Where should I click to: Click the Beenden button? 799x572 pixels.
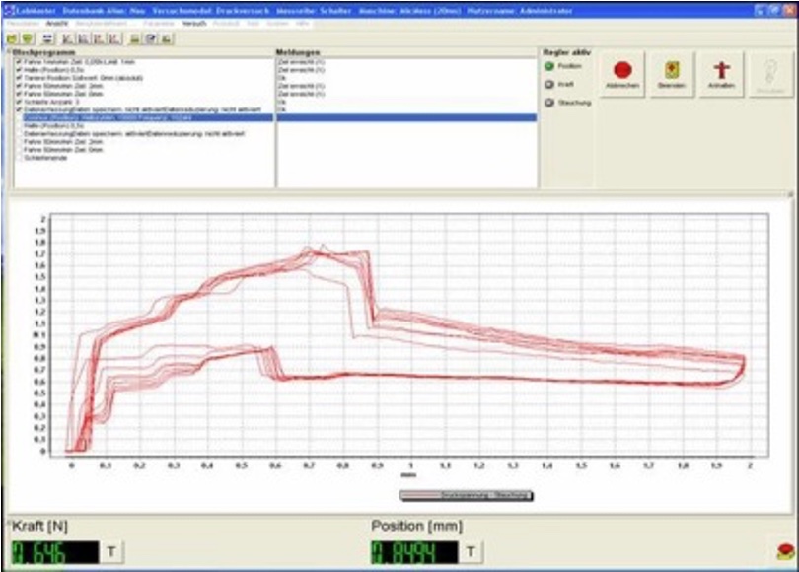pyautogui.click(x=672, y=74)
